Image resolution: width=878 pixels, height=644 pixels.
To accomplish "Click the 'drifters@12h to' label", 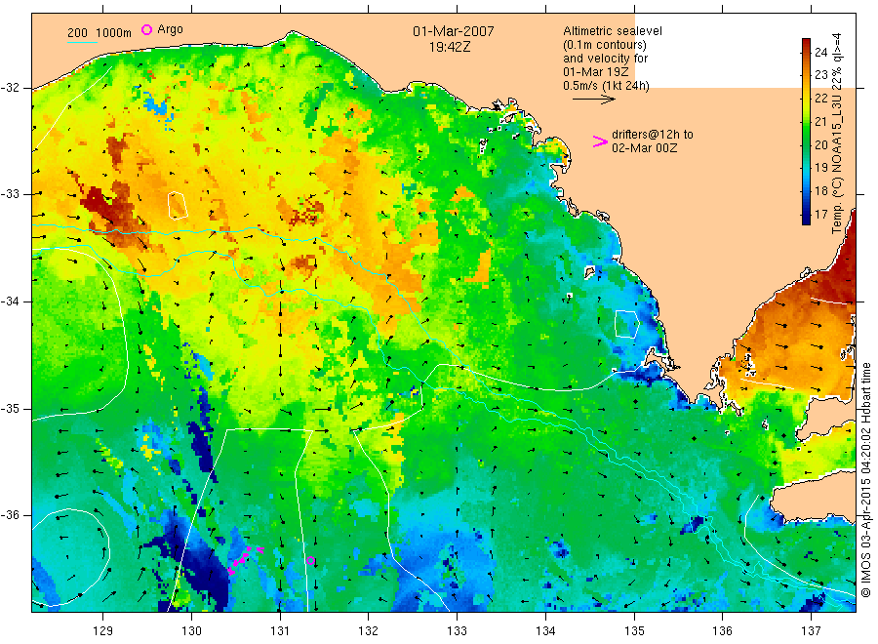I will (x=653, y=135).
